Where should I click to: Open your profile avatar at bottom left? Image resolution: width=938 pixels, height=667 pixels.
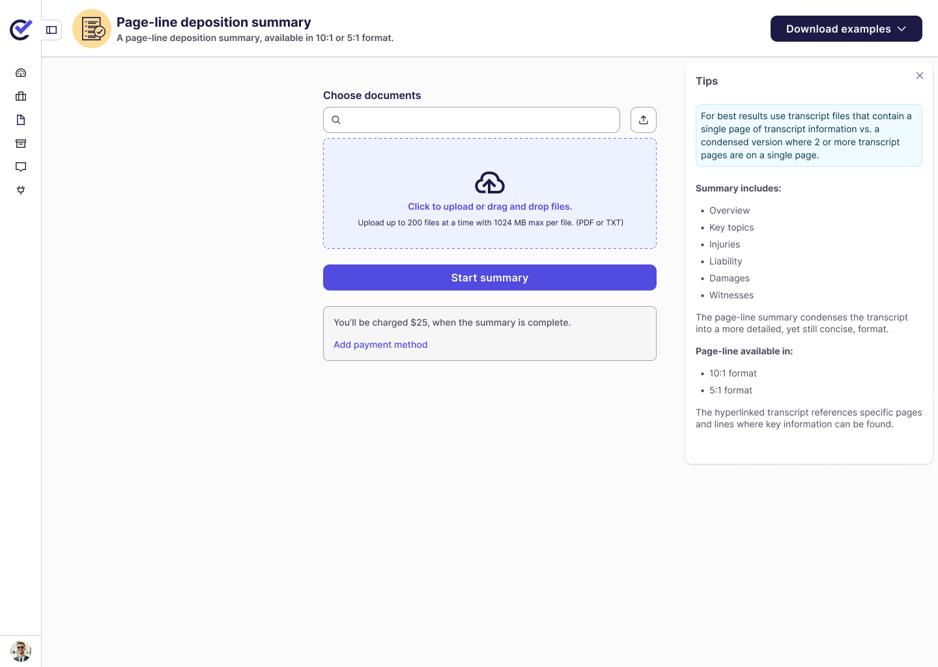pos(21,651)
